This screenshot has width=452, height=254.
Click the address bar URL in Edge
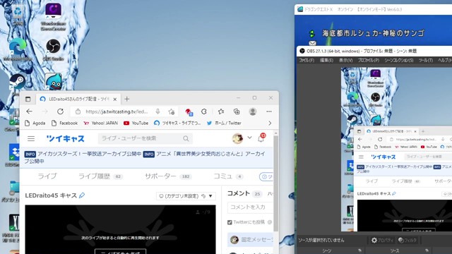tap(117, 111)
